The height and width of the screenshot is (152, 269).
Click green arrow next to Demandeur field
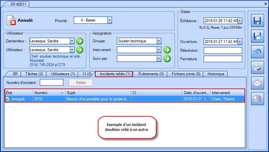click(x=80, y=41)
